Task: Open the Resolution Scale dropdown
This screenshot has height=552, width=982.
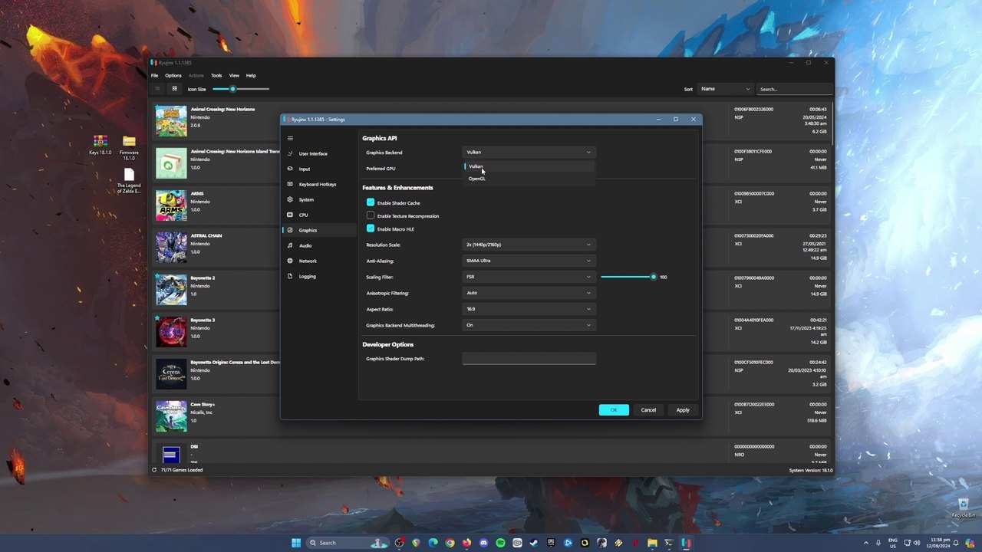Action: click(529, 245)
